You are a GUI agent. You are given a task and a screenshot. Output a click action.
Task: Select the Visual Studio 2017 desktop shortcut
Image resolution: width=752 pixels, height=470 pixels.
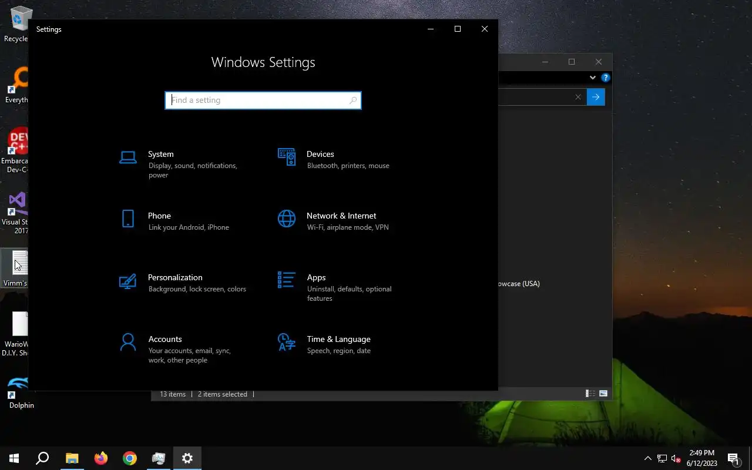[16, 213]
